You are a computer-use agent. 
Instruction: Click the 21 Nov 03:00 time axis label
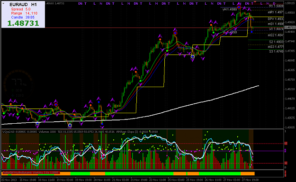point(120,180)
